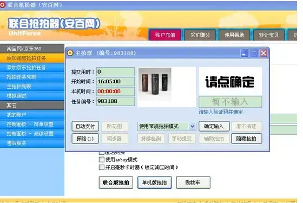Click the 开始时间 field showing 16:05:00
Viewport: 303px width, 203px height.
point(116,81)
